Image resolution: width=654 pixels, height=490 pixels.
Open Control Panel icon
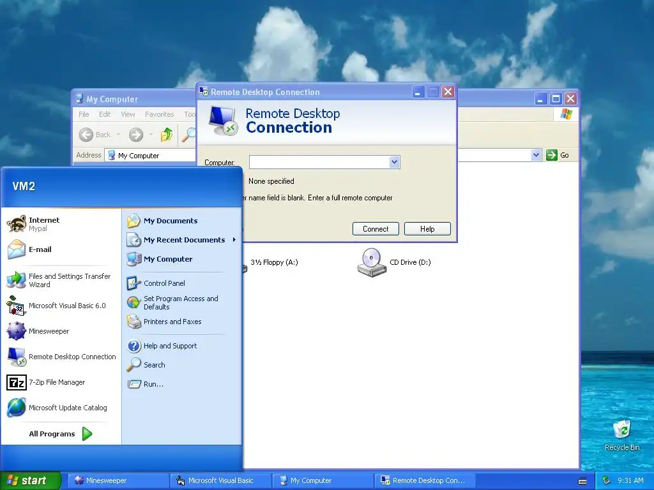pyautogui.click(x=134, y=283)
